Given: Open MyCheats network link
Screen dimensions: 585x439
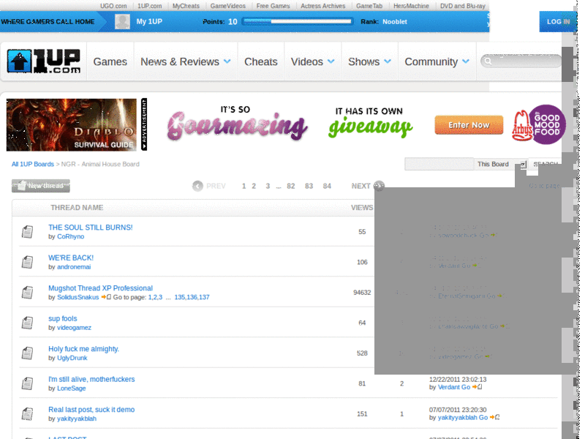Looking at the screenshot, I should (x=186, y=6).
